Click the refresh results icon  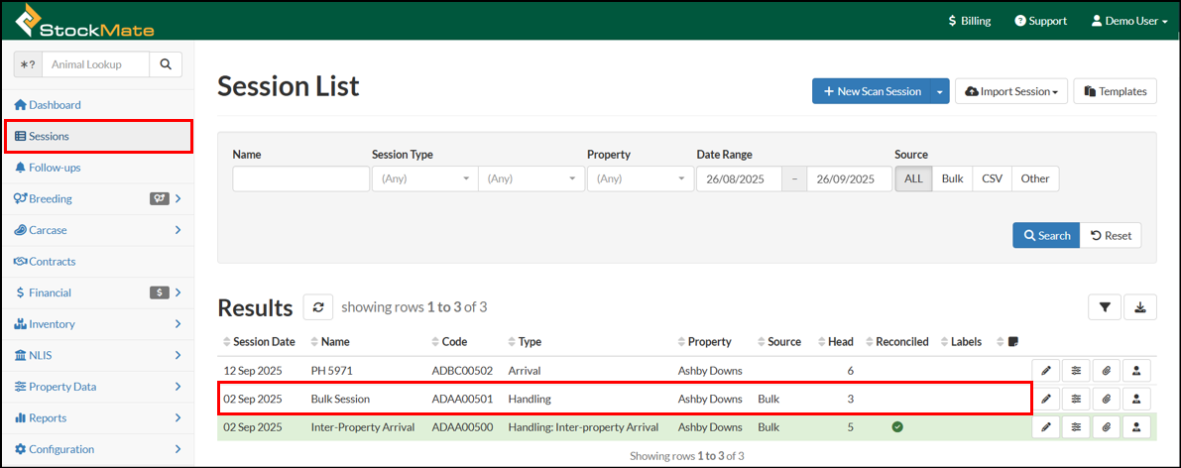pyautogui.click(x=318, y=307)
